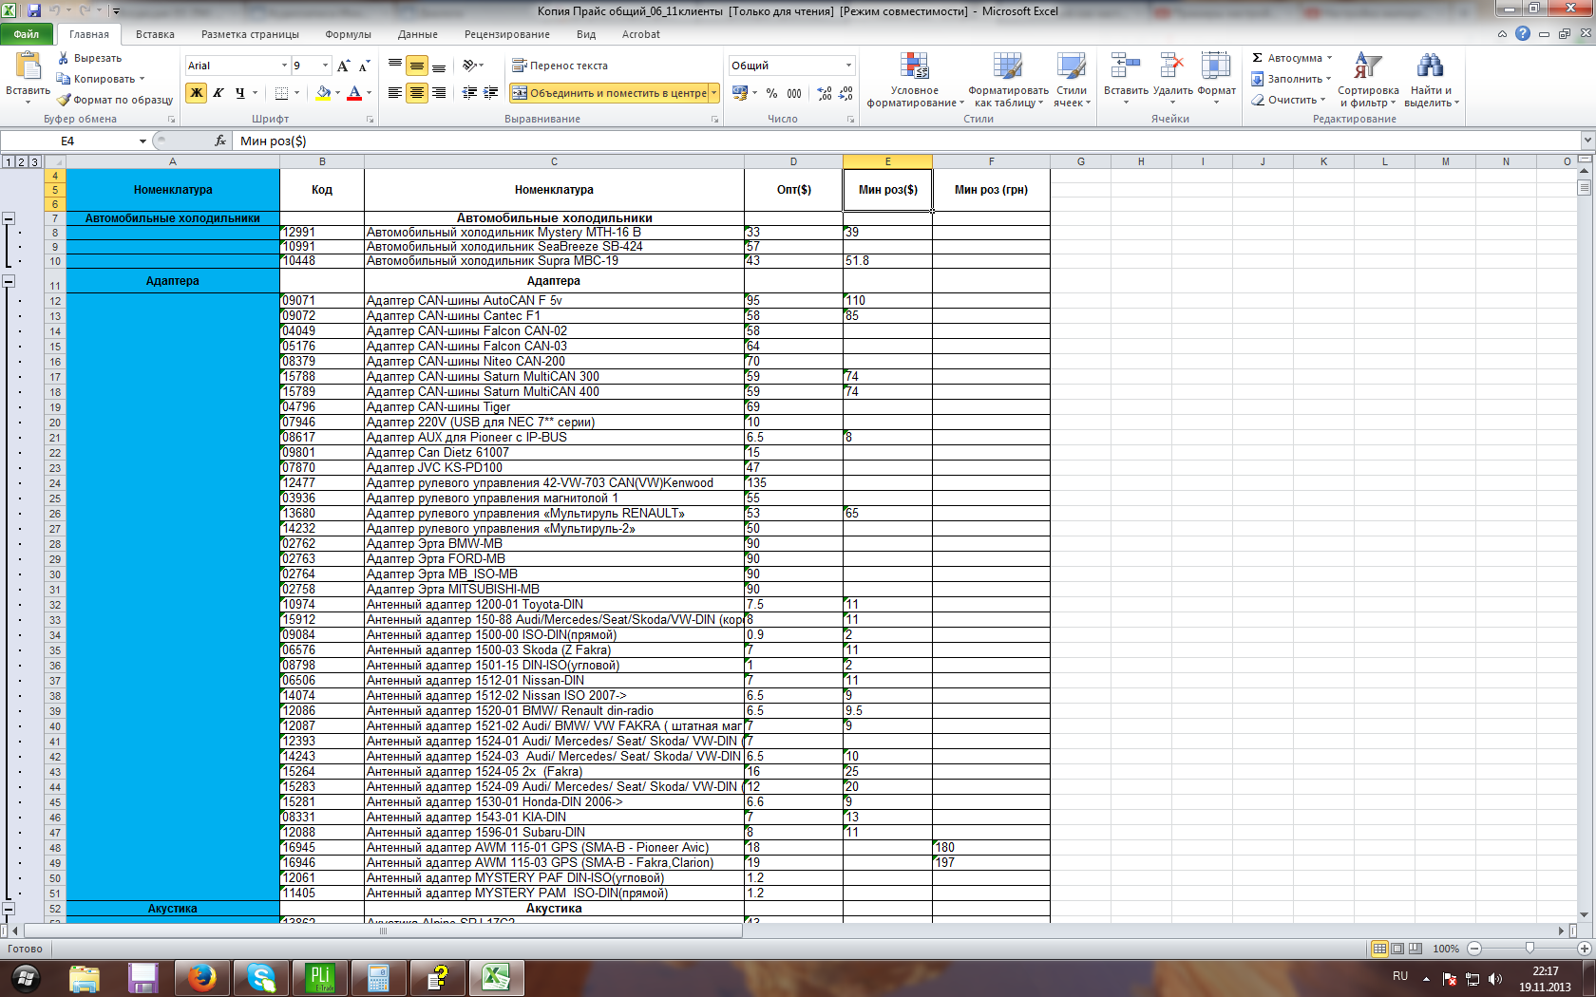Toggle horizontal center alignment
The width and height of the screenshot is (1596, 997).
pyautogui.click(x=417, y=93)
